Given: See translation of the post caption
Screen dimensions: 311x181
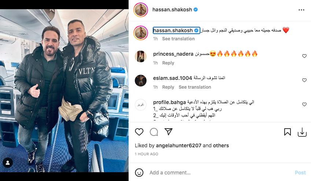Looking at the screenshot, I should [178, 39].
